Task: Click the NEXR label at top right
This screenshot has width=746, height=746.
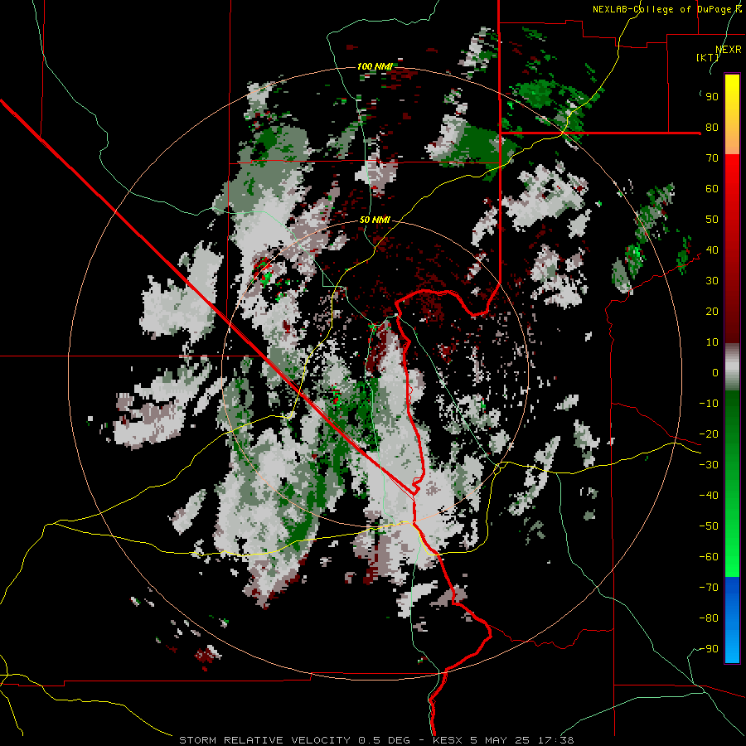Action: click(729, 50)
